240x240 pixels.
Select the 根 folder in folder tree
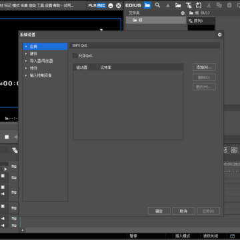tap(156, 20)
